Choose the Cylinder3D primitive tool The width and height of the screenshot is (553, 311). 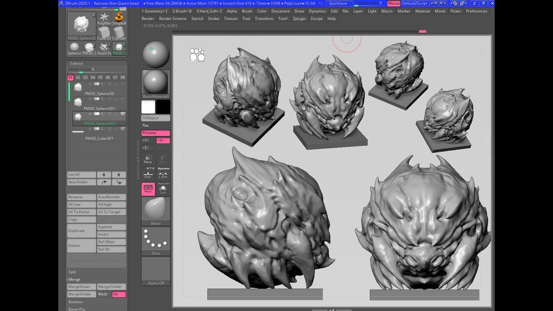click(x=119, y=33)
